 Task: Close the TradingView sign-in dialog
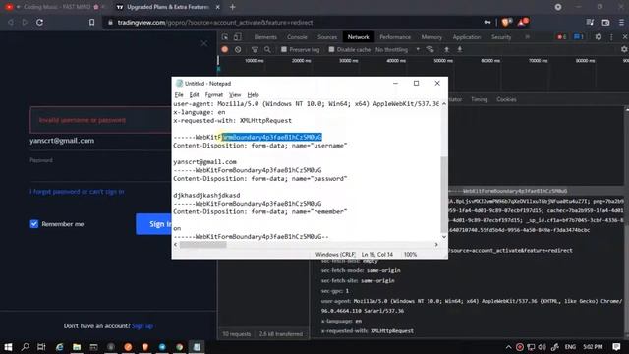(x=204, y=43)
